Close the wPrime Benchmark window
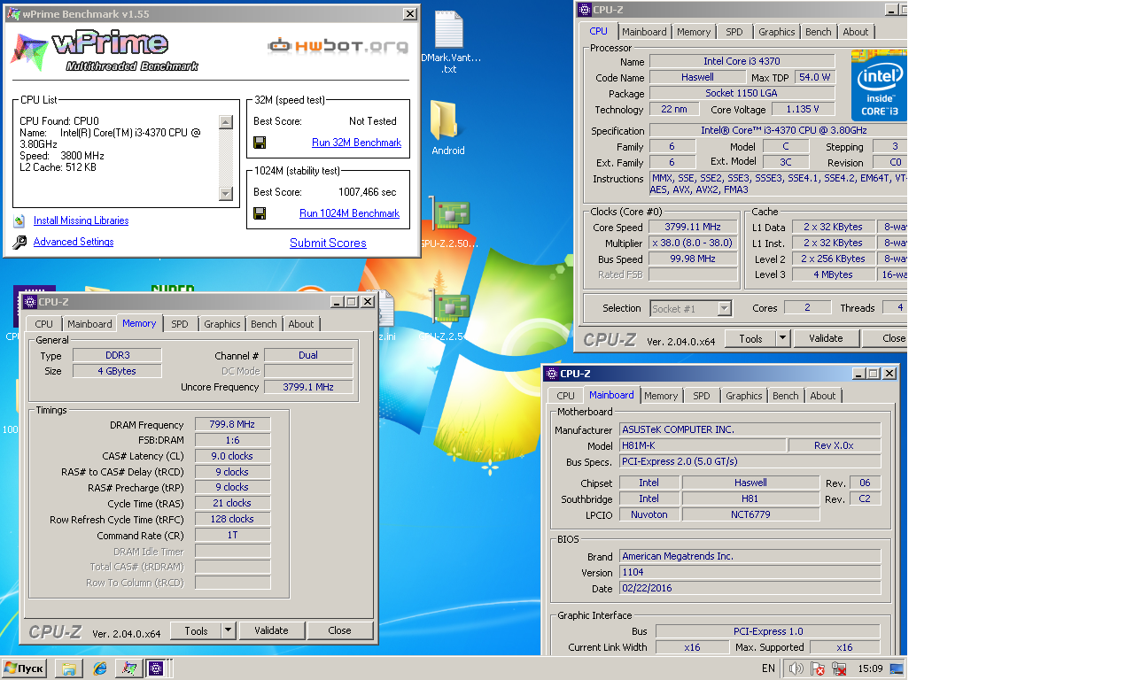1134x680 pixels. pos(410,14)
